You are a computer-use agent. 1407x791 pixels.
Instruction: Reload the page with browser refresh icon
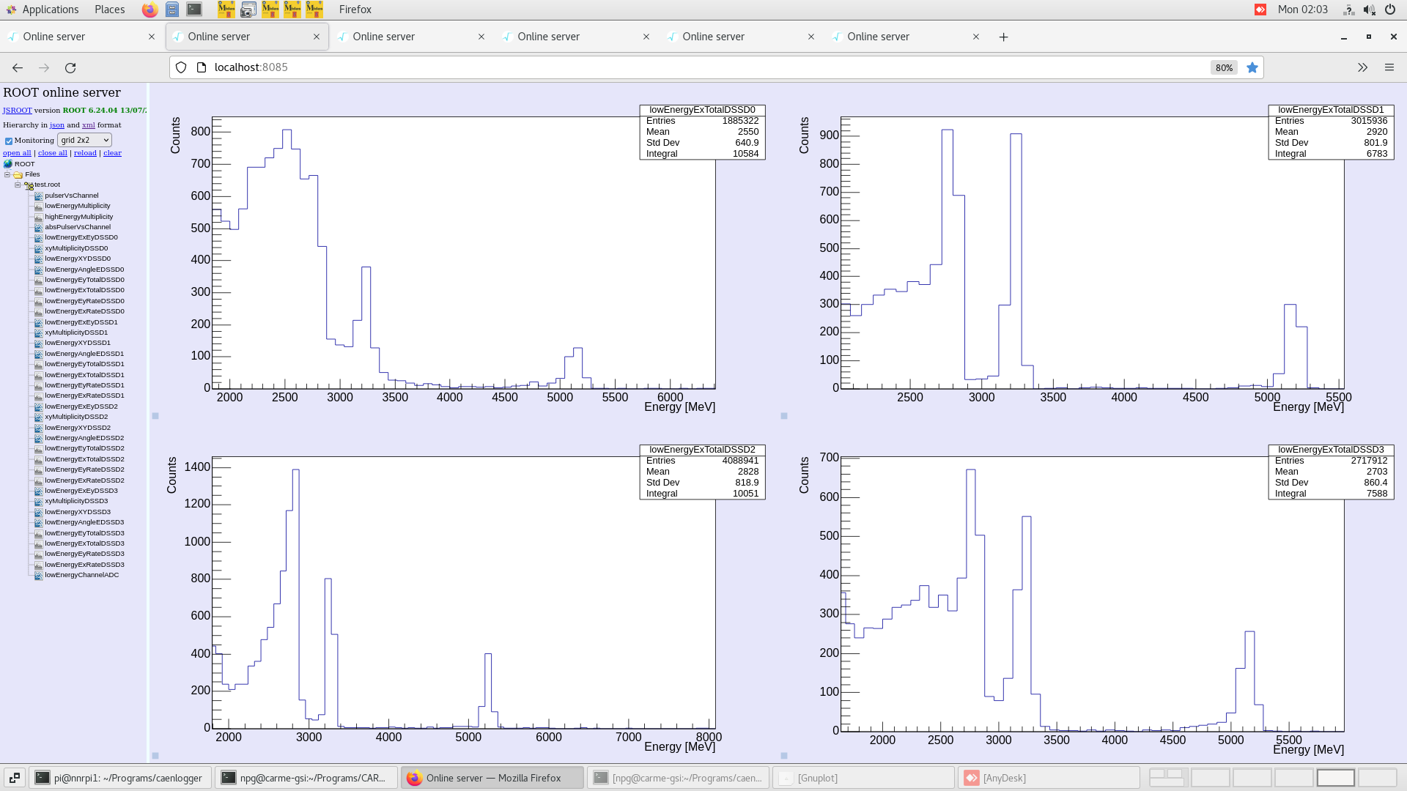pos(70,67)
